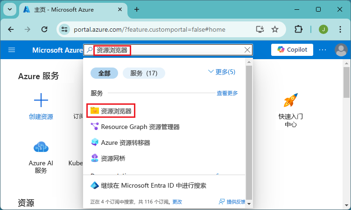
Task: Open browser extensions puzzle icon
Action: 299,29
